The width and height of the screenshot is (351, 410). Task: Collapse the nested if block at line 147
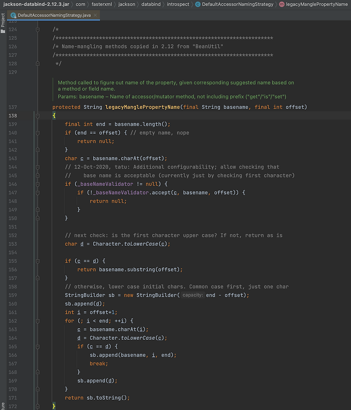click(37, 193)
